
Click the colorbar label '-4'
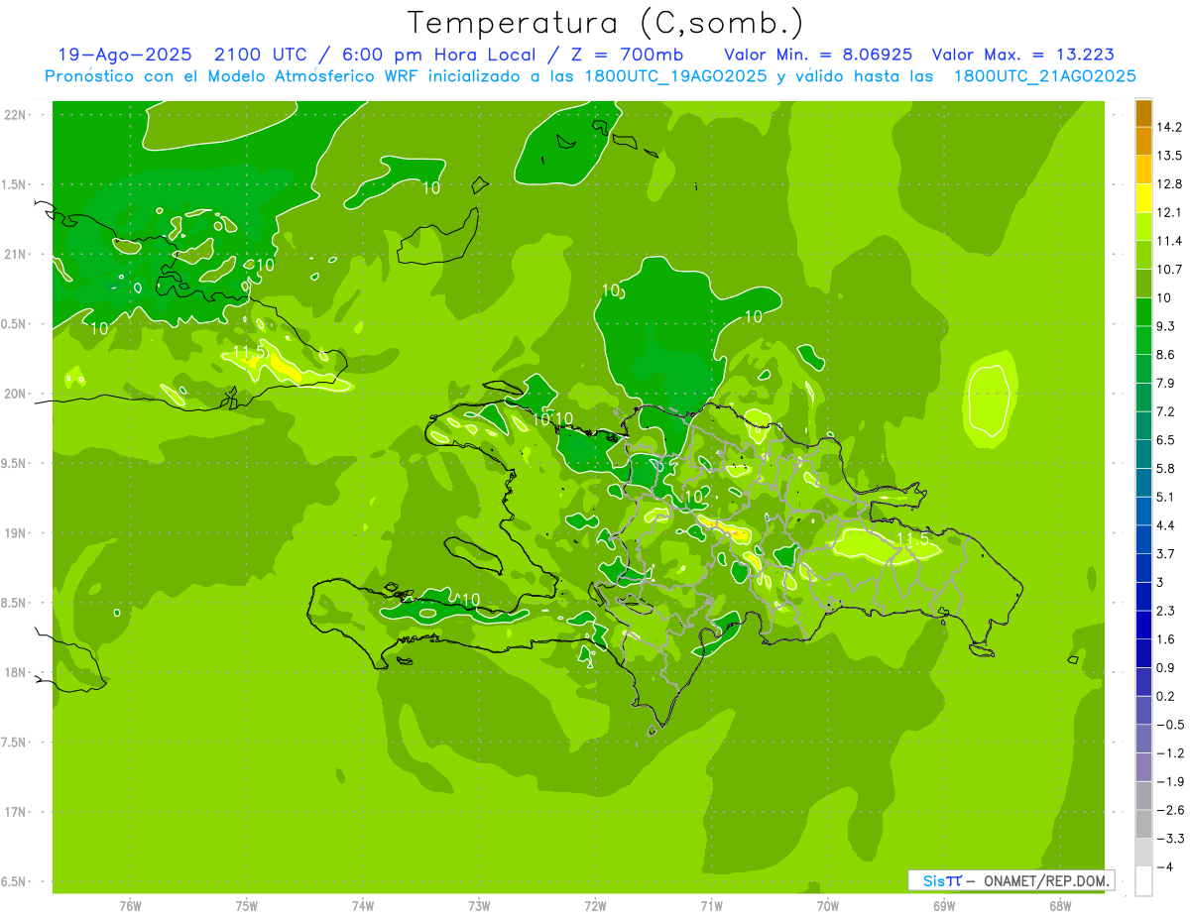[x=1163, y=866]
